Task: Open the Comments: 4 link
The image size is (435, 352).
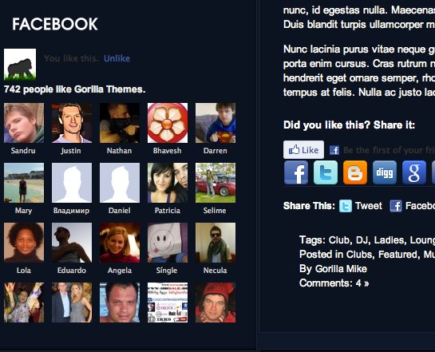Action: point(334,283)
